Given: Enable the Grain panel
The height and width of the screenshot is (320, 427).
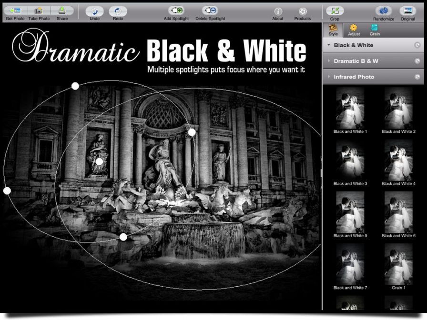Looking at the screenshot, I should (x=375, y=30).
